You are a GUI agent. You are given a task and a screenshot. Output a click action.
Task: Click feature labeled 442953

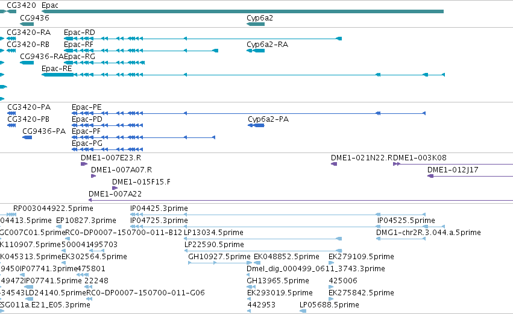pos(248,311)
